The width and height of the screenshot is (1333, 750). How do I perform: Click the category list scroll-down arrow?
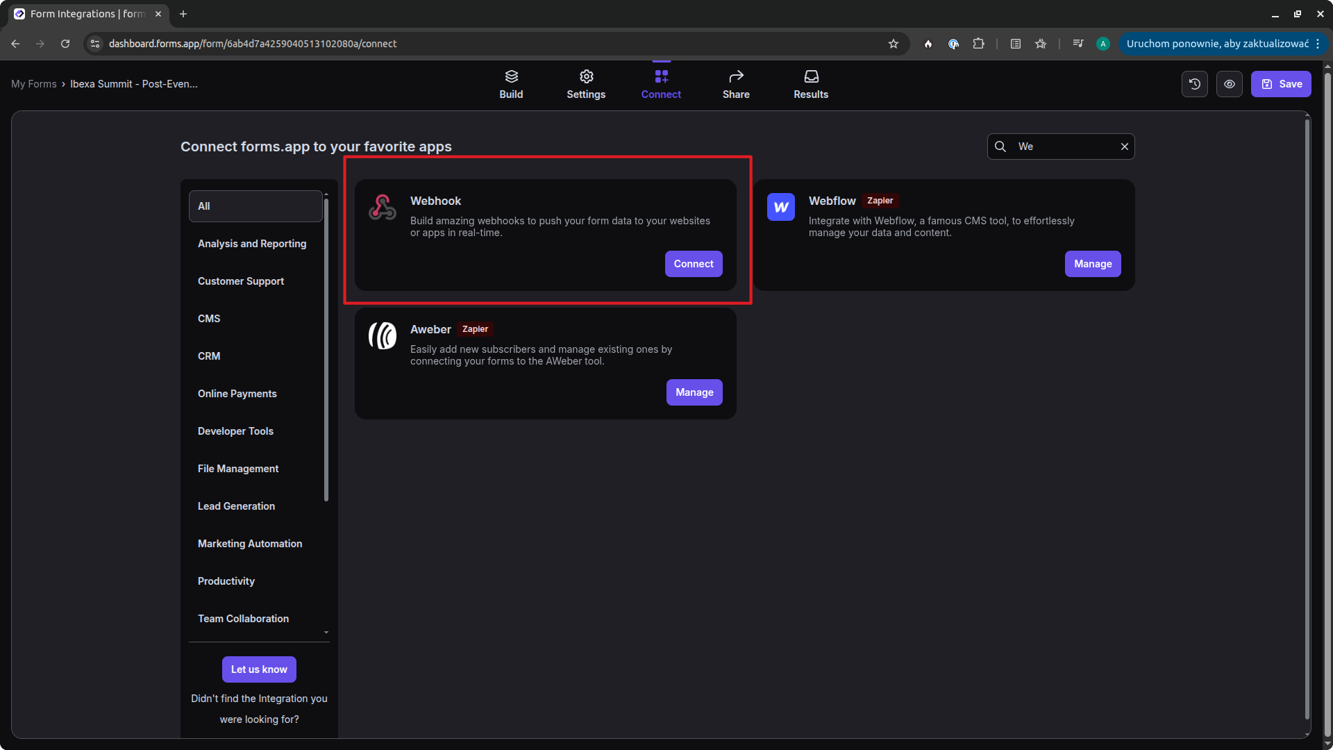pyautogui.click(x=326, y=633)
